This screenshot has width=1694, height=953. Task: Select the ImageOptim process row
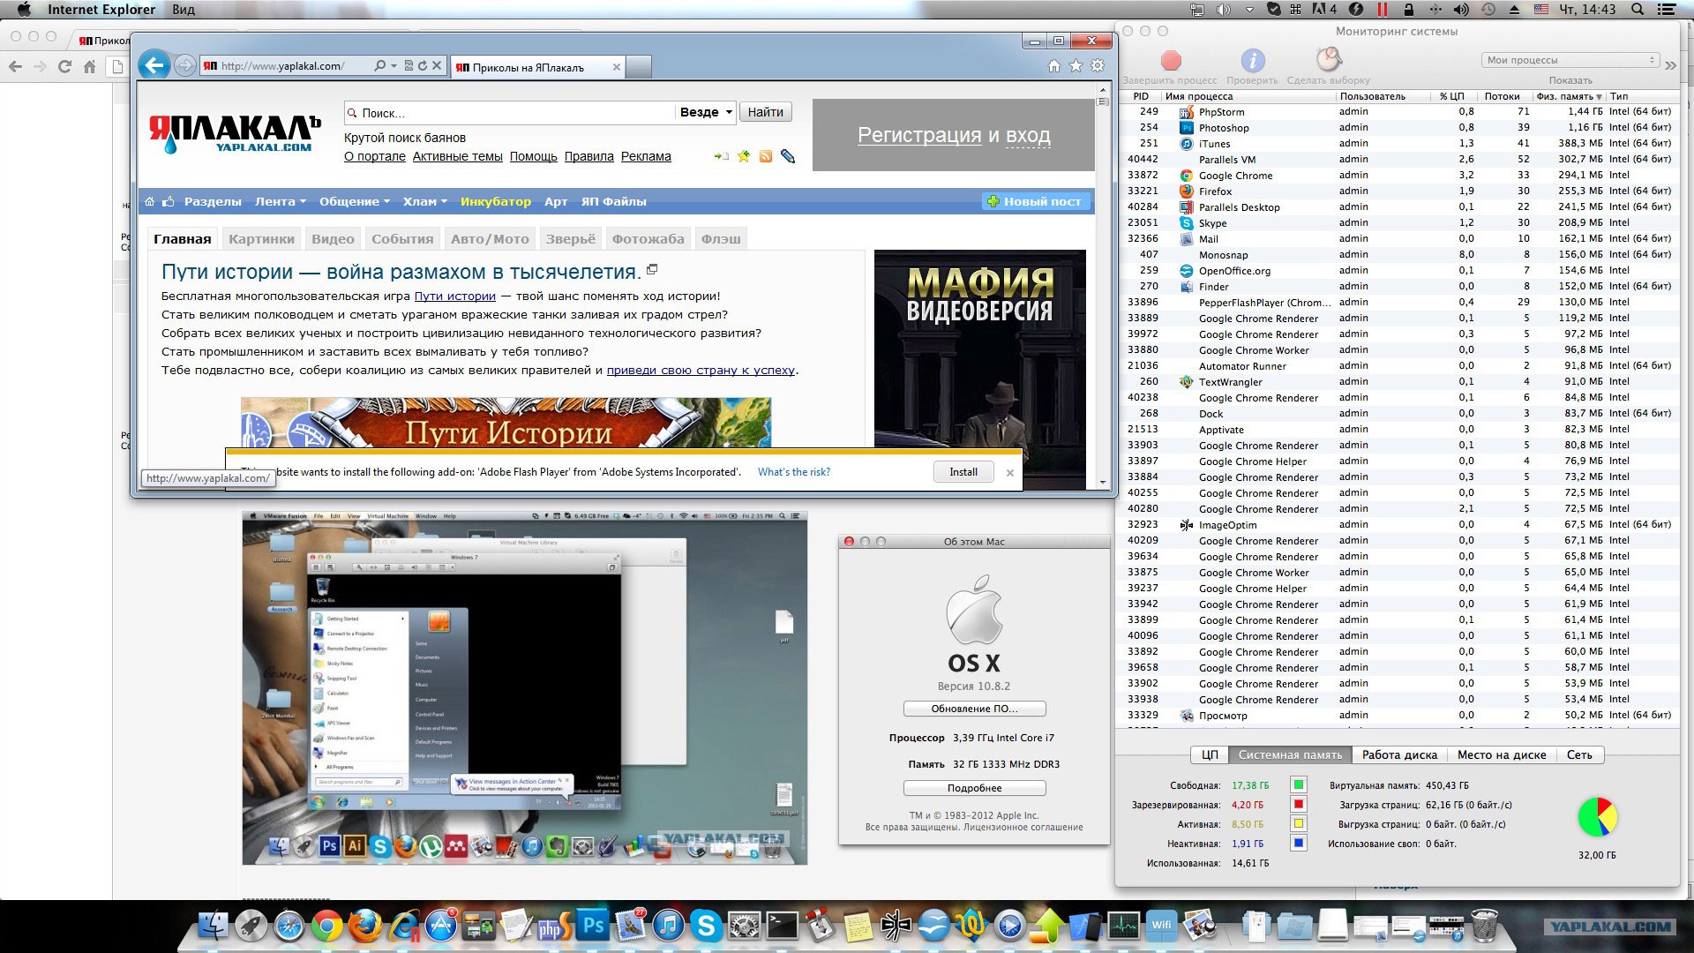click(1398, 524)
